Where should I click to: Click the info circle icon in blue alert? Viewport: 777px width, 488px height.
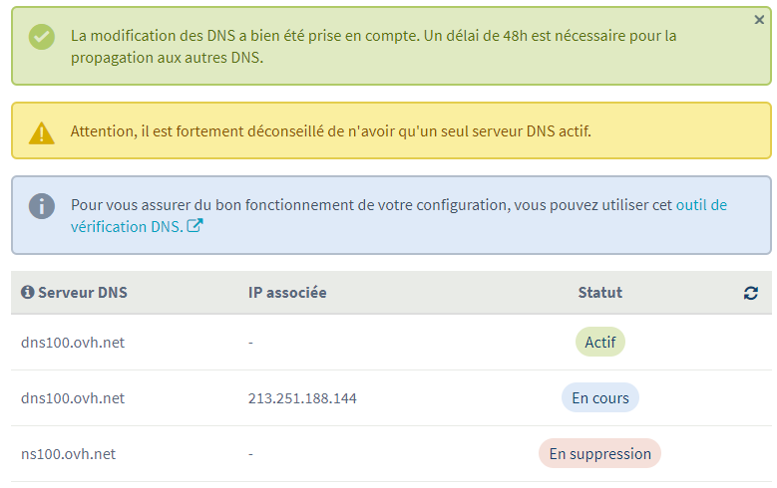tap(42, 206)
